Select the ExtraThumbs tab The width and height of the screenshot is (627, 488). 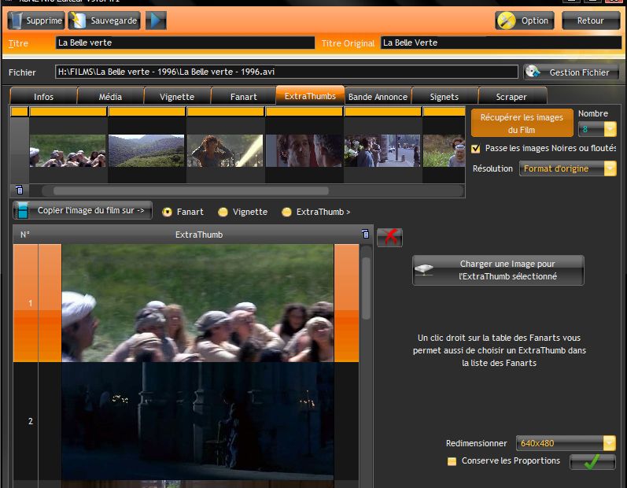pyautogui.click(x=310, y=95)
